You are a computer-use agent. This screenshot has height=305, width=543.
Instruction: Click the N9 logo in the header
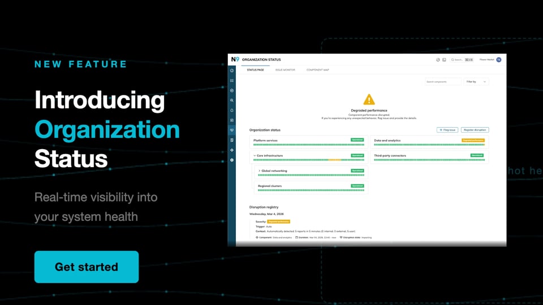[234, 59]
